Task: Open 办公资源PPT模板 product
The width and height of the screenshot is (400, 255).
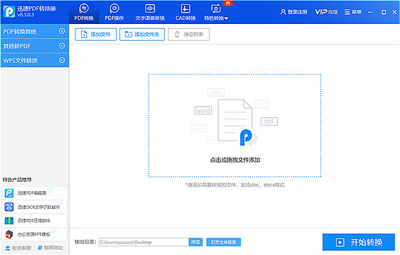Action: tap(34, 234)
